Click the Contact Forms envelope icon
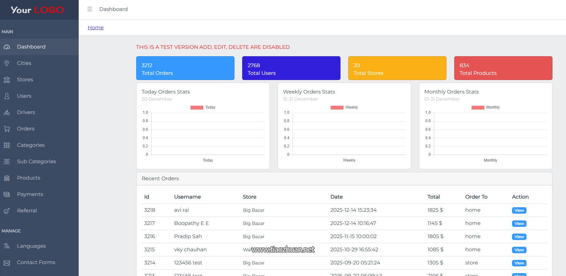 [x=7, y=263]
